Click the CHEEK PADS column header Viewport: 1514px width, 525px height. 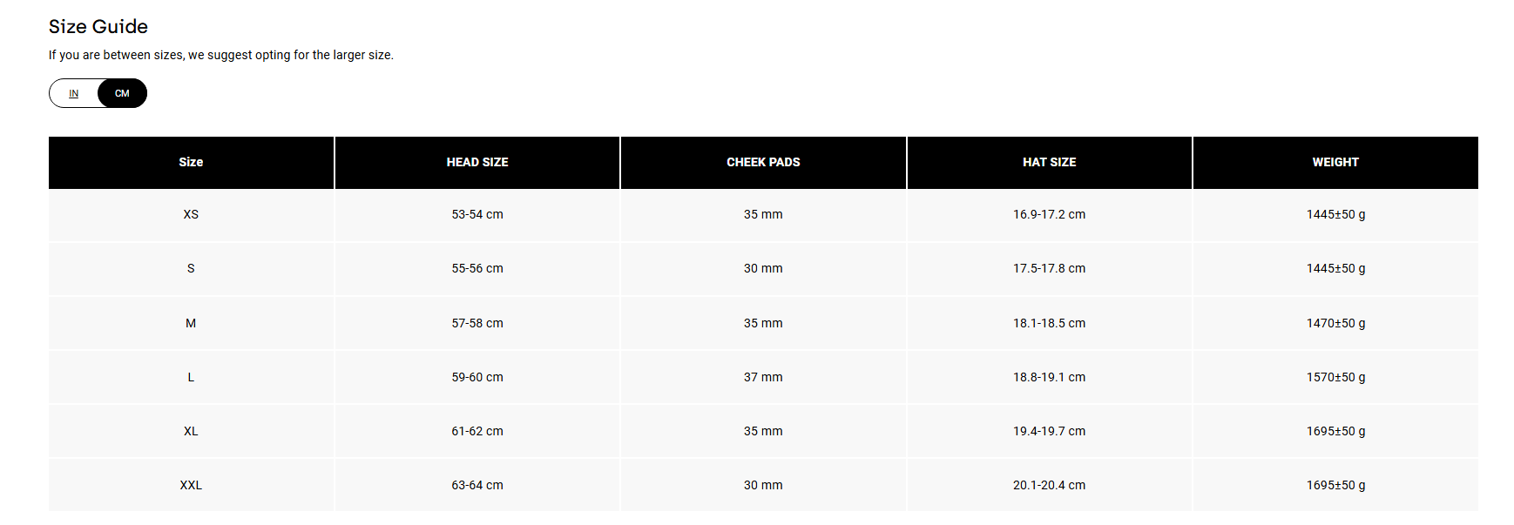(763, 162)
